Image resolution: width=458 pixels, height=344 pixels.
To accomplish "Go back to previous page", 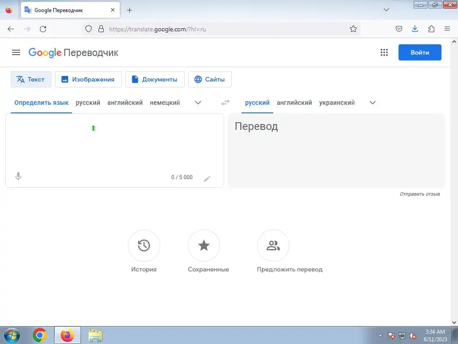I will tap(11, 29).
